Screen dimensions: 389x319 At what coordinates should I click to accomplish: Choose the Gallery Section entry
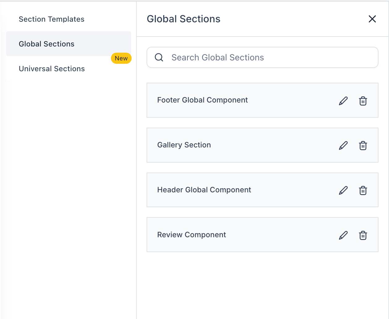(x=184, y=145)
